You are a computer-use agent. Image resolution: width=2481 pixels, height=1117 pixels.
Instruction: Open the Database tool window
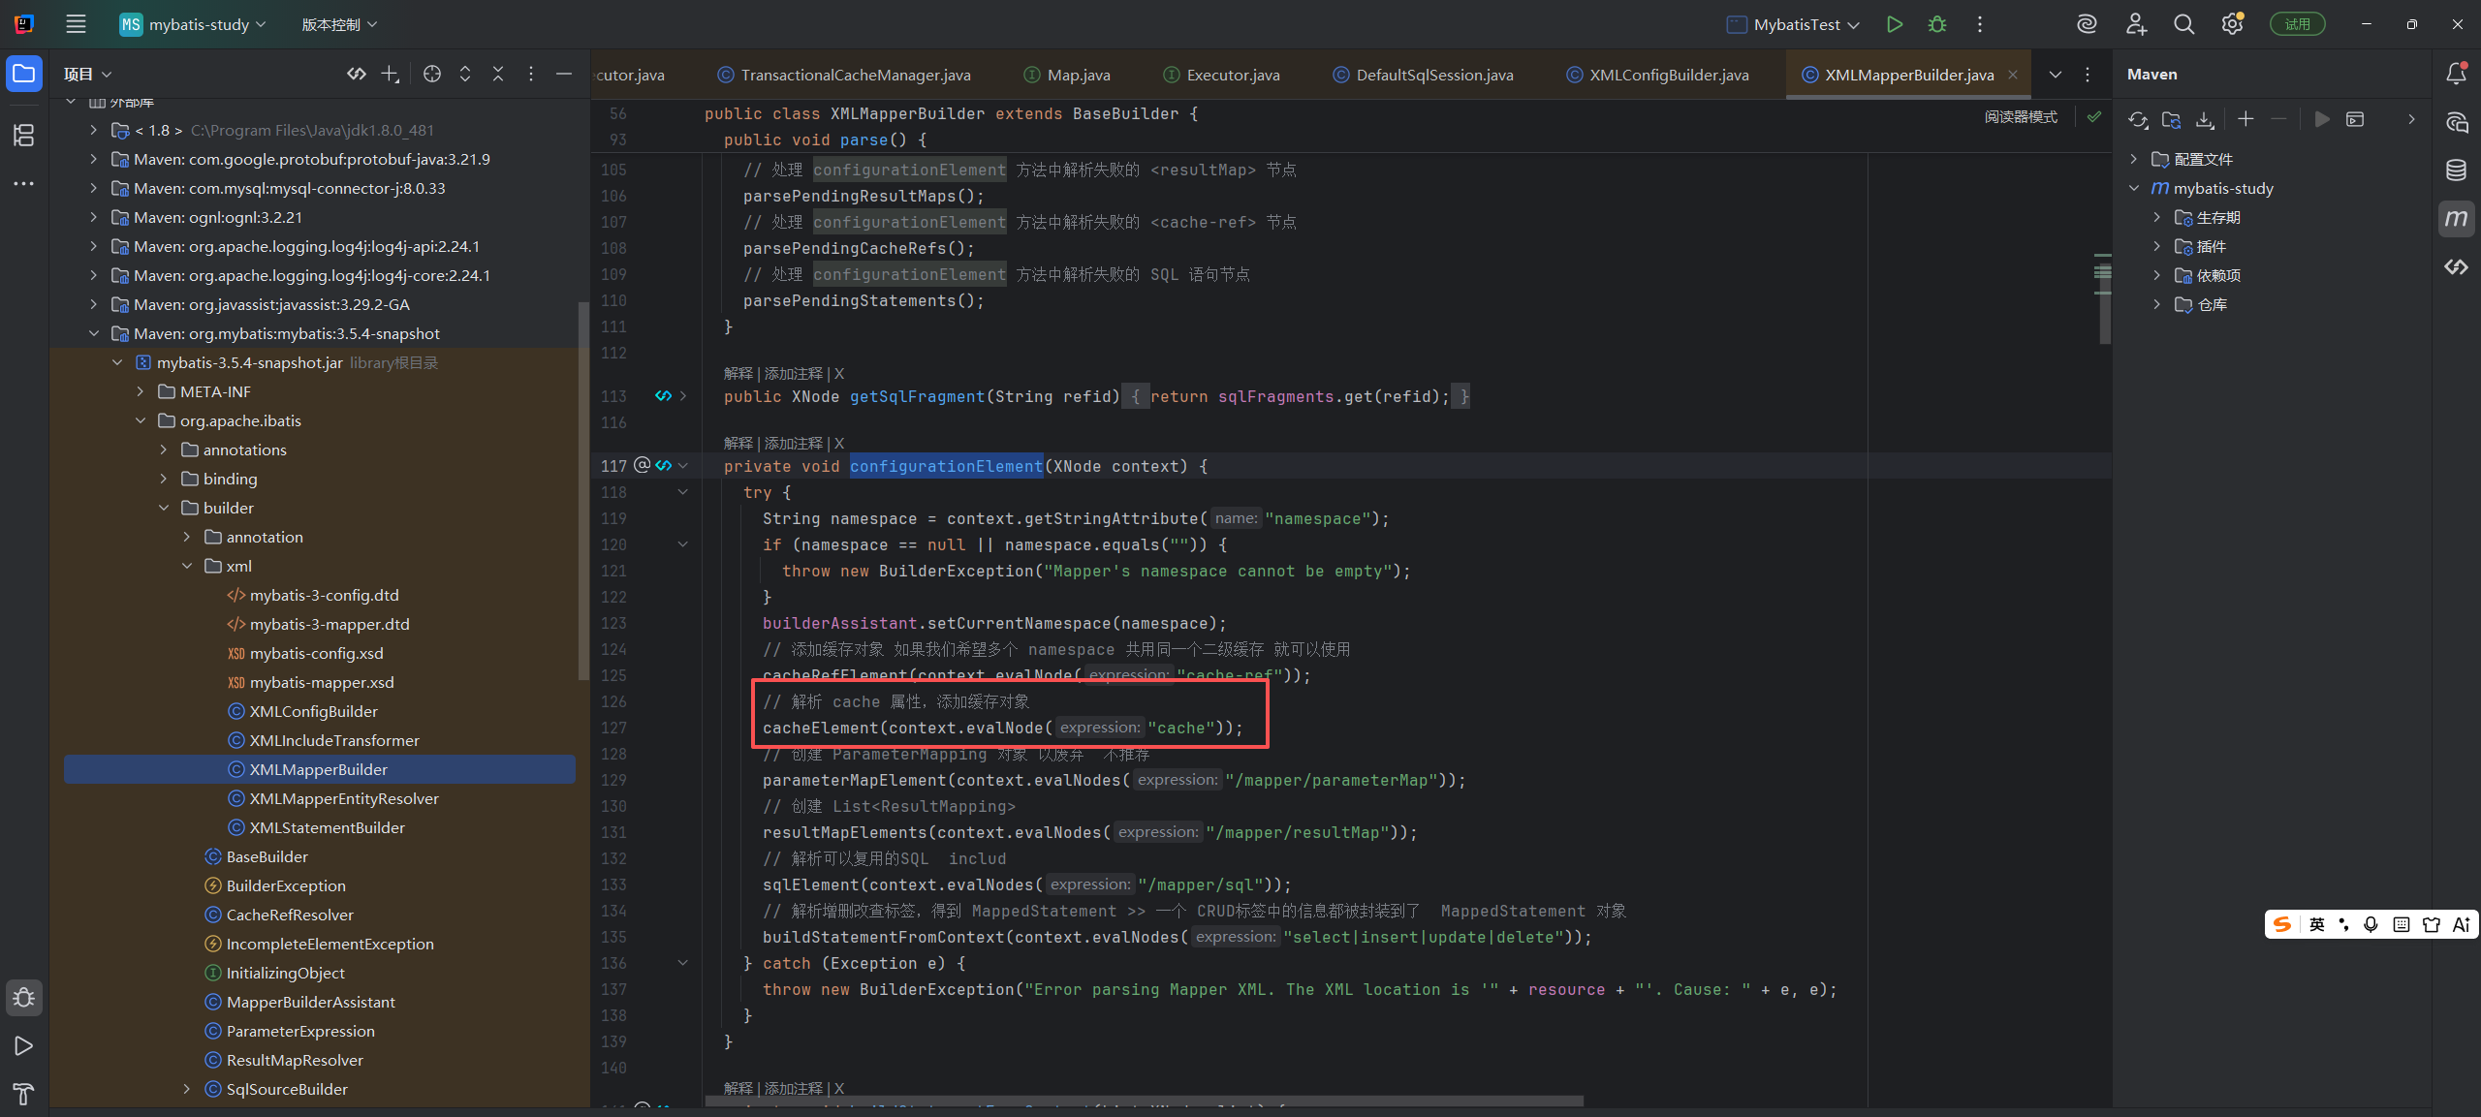(2456, 171)
